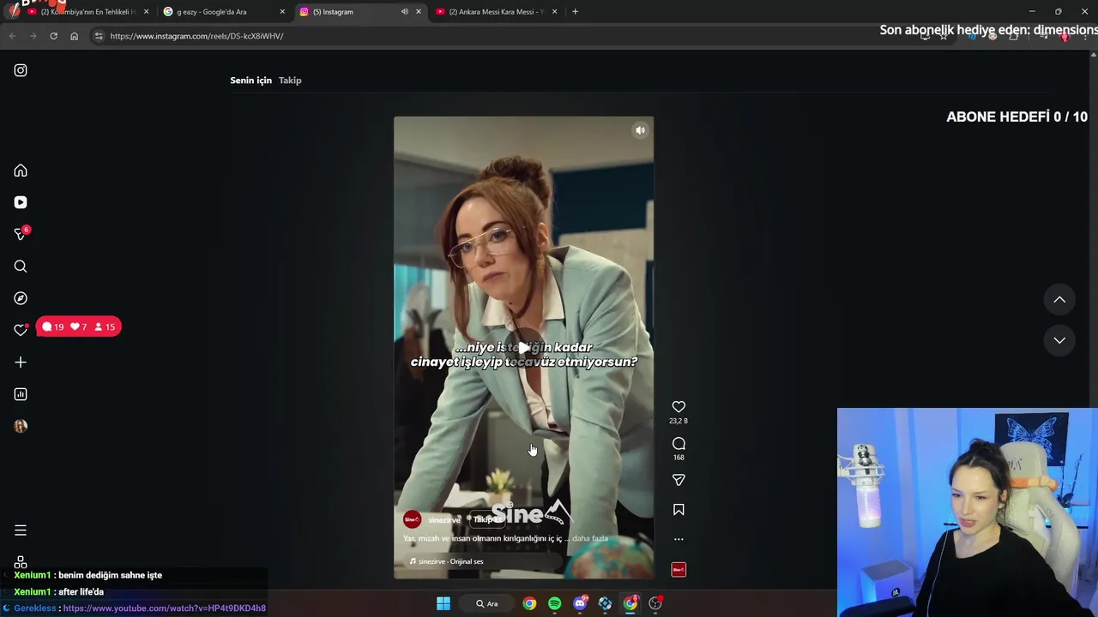
Task: Open browser home page button
Action: tap(74, 36)
